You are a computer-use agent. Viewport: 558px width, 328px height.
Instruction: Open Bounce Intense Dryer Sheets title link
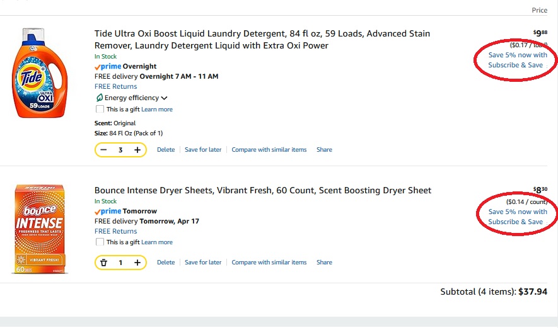pyautogui.click(x=263, y=190)
